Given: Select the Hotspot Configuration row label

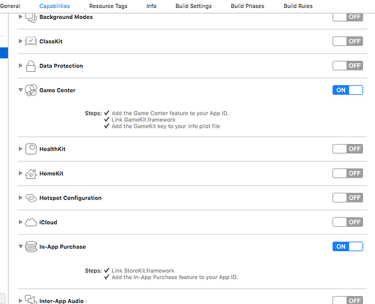Looking at the screenshot, I should [71, 198].
